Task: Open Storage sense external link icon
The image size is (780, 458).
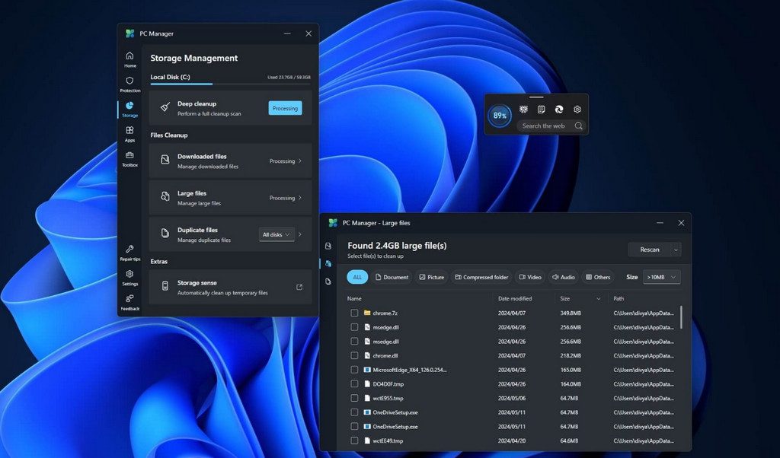Action: 299,287
